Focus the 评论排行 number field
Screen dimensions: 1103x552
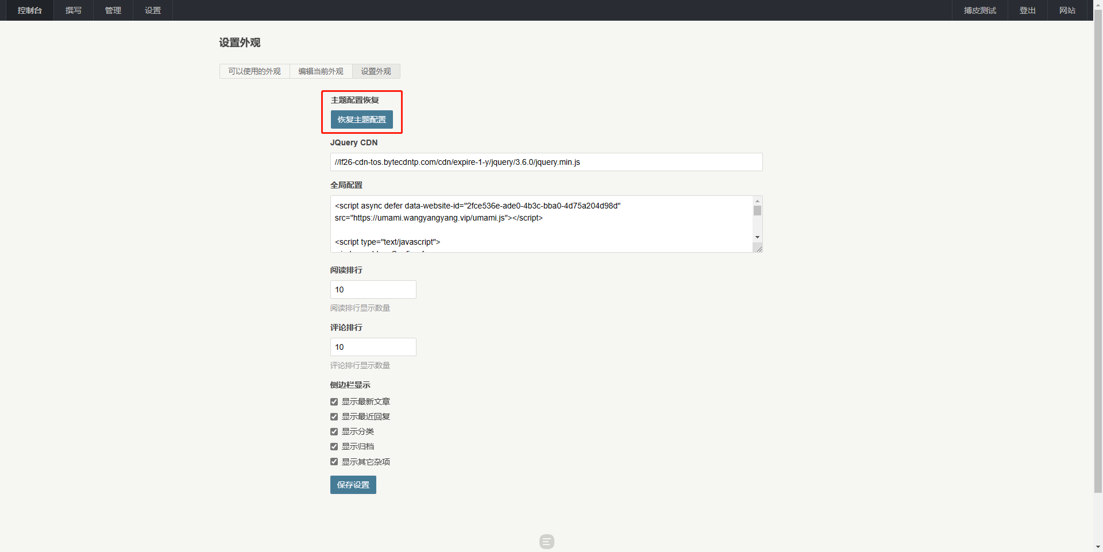click(373, 347)
